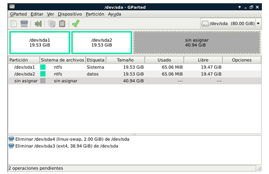This screenshot has width=269, height=174.
Task: Open the Ayuda menu
Action: coord(114,14)
